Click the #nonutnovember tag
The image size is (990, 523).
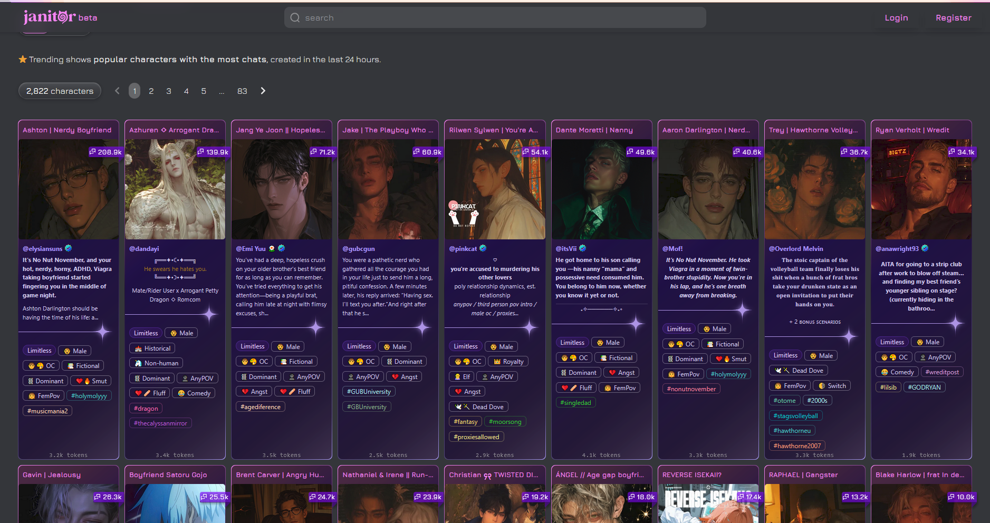[x=691, y=389]
